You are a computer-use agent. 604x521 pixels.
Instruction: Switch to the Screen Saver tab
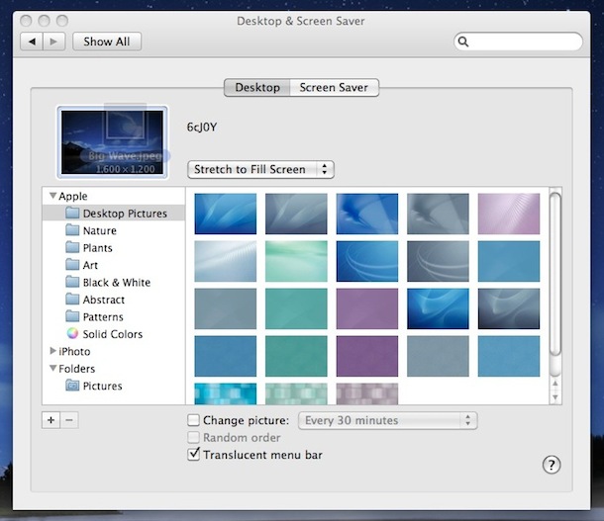click(334, 88)
